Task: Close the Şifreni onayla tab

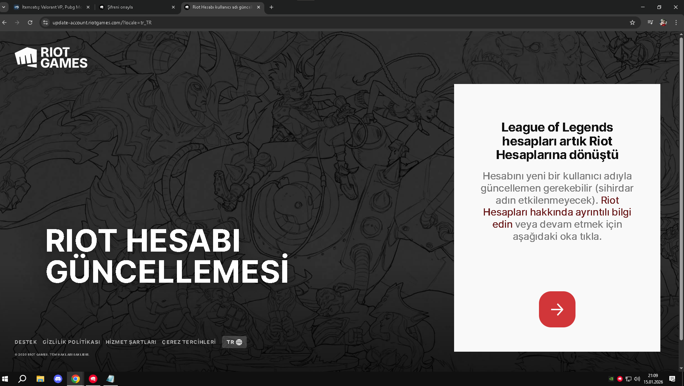Action: (173, 7)
